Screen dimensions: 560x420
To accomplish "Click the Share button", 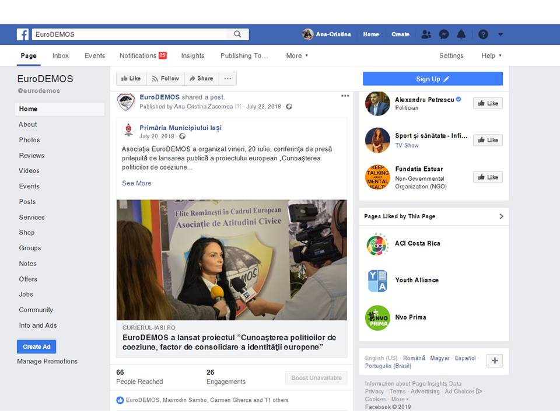I will tap(201, 79).
